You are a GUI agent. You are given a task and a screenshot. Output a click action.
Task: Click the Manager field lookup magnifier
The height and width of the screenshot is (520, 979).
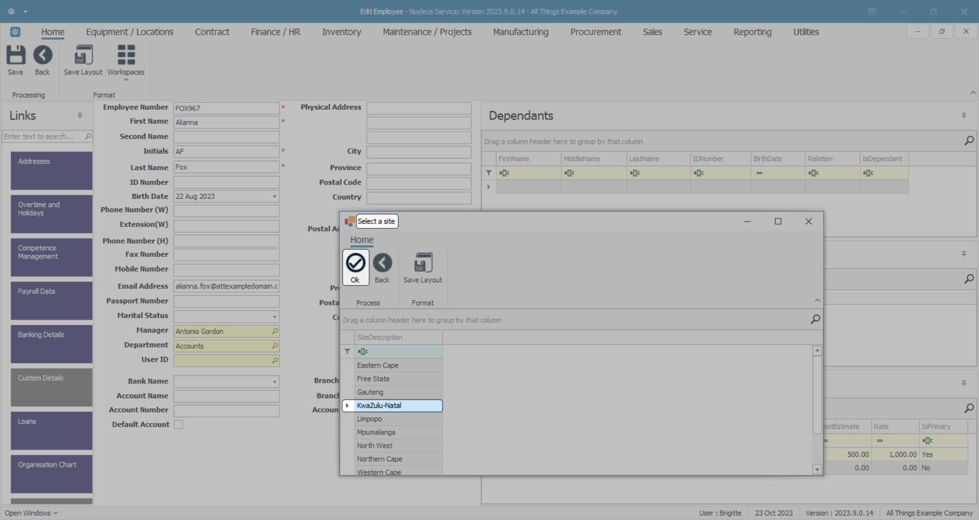(x=275, y=331)
